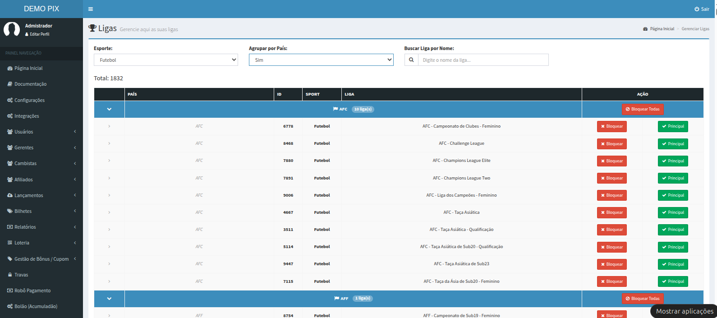Open the Esporte dropdown showing Futebol
717x318 pixels.
tap(165, 60)
